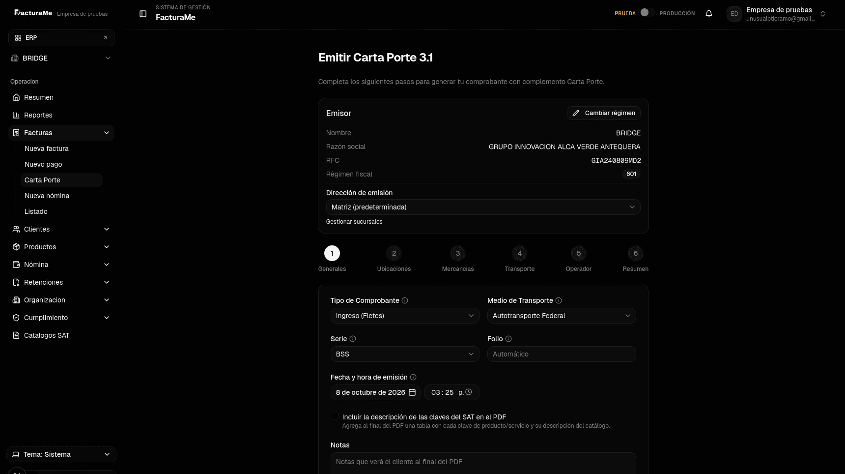Toggle the Prueba/Producción switch
845x474 pixels.
648,13
